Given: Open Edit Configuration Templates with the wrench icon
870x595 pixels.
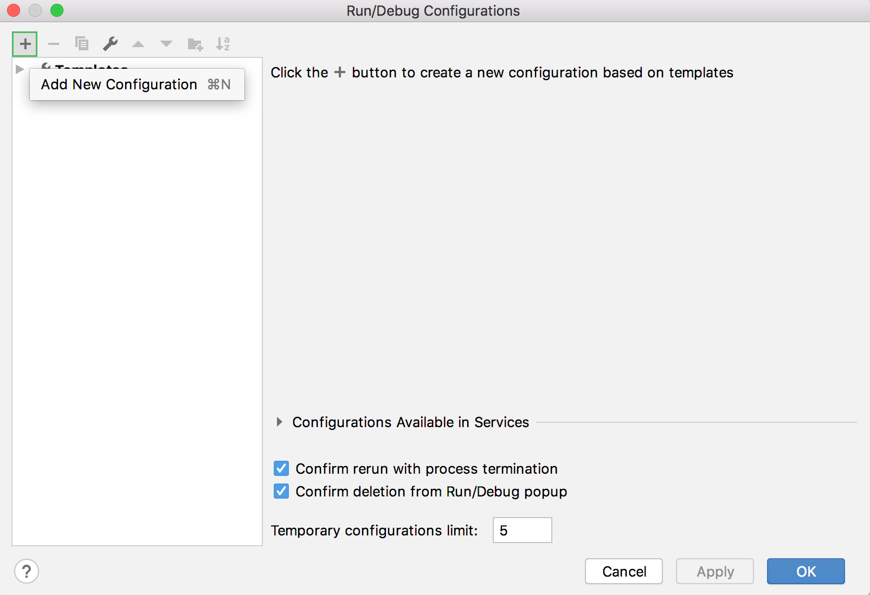Looking at the screenshot, I should (110, 43).
